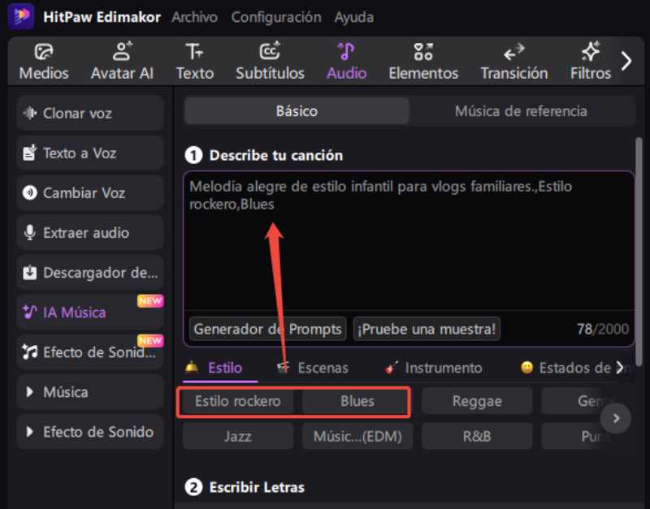
Task: Select the Estilo tag tab
Action: [x=220, y=368]
